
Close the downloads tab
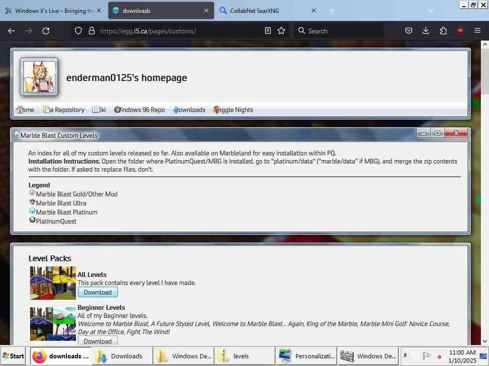(206, 10)
